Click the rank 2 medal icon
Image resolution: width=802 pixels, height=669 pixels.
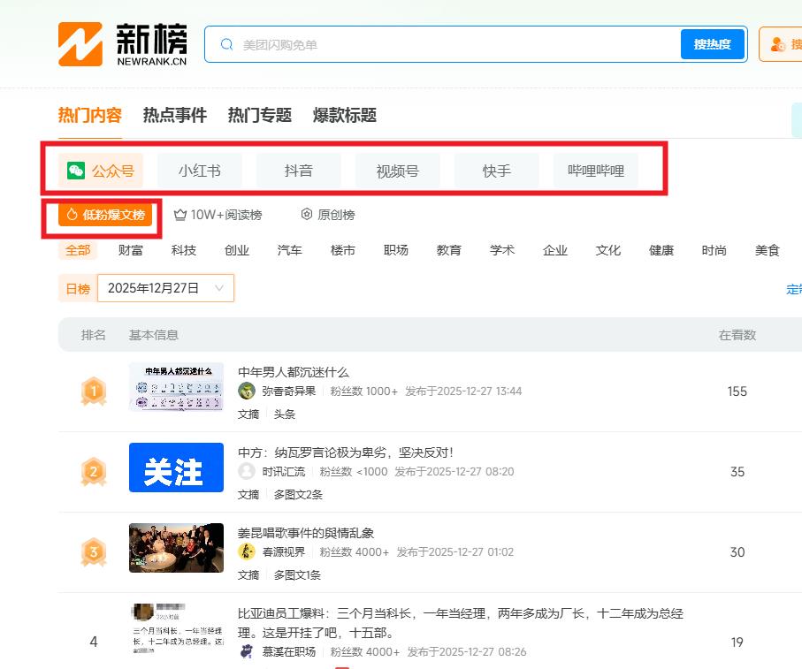point(94,472)
